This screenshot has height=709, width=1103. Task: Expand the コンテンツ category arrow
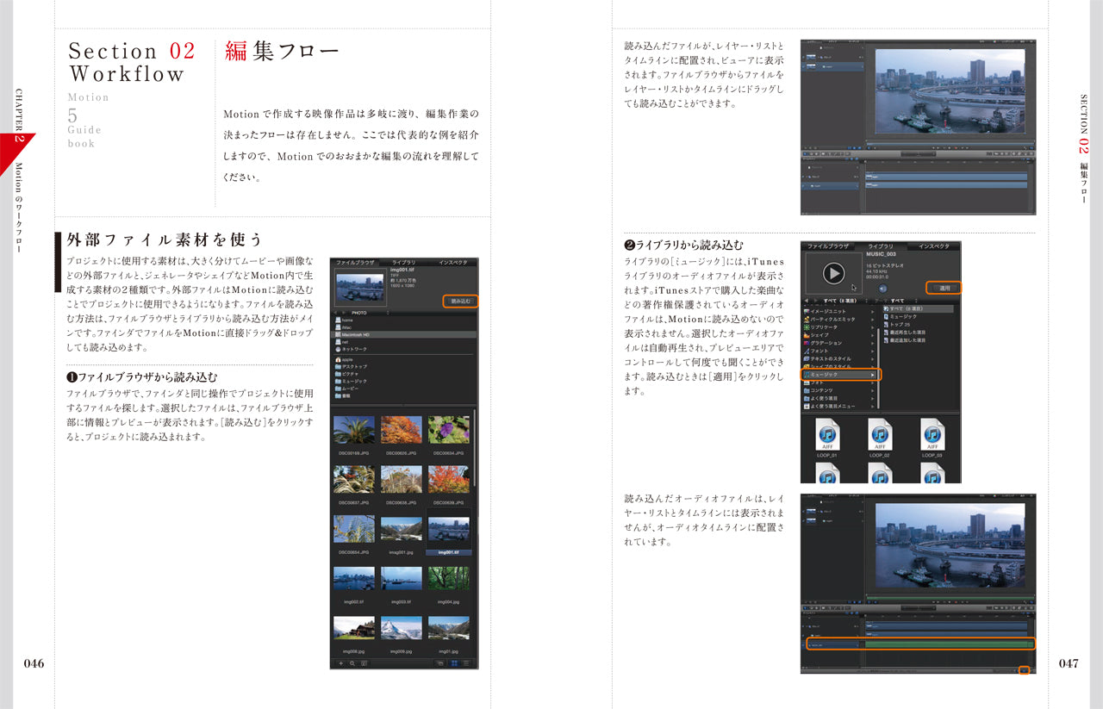tap(872, 391)
